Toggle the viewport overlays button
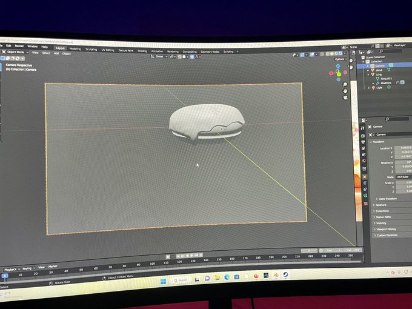412x309 pixels. 313,55
